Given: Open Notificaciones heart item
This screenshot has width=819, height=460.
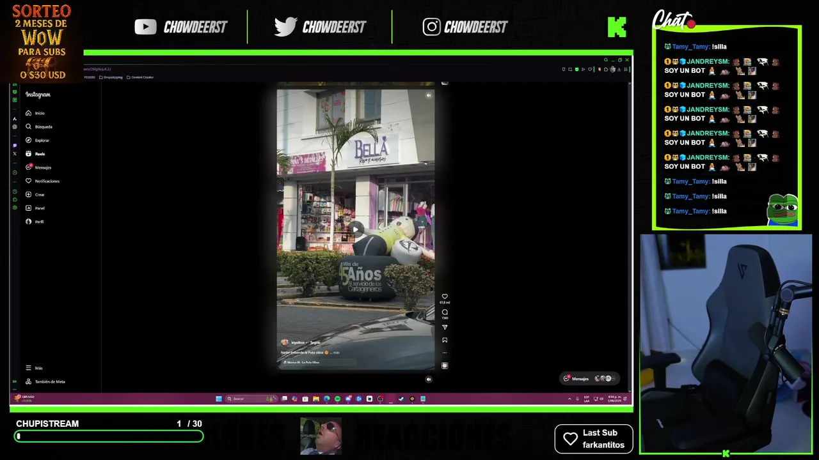Looking at the screenshot, I should tap(42, 181).
